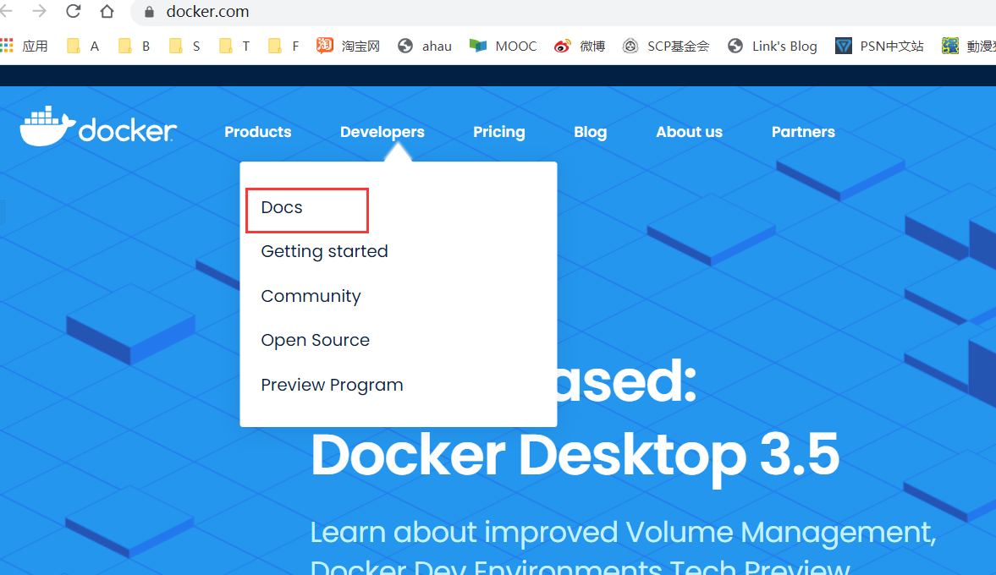The image size is (996, 575).
Task: Click the padlock site security icon
Action: (x=149, y=12)
